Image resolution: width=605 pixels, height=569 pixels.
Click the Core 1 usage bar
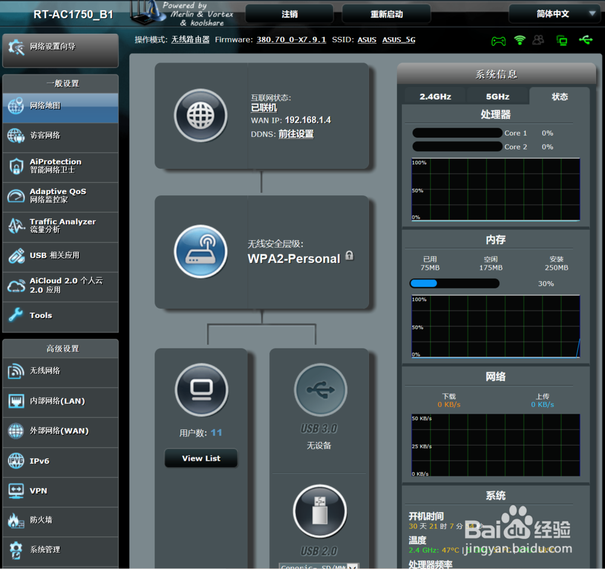457,133
